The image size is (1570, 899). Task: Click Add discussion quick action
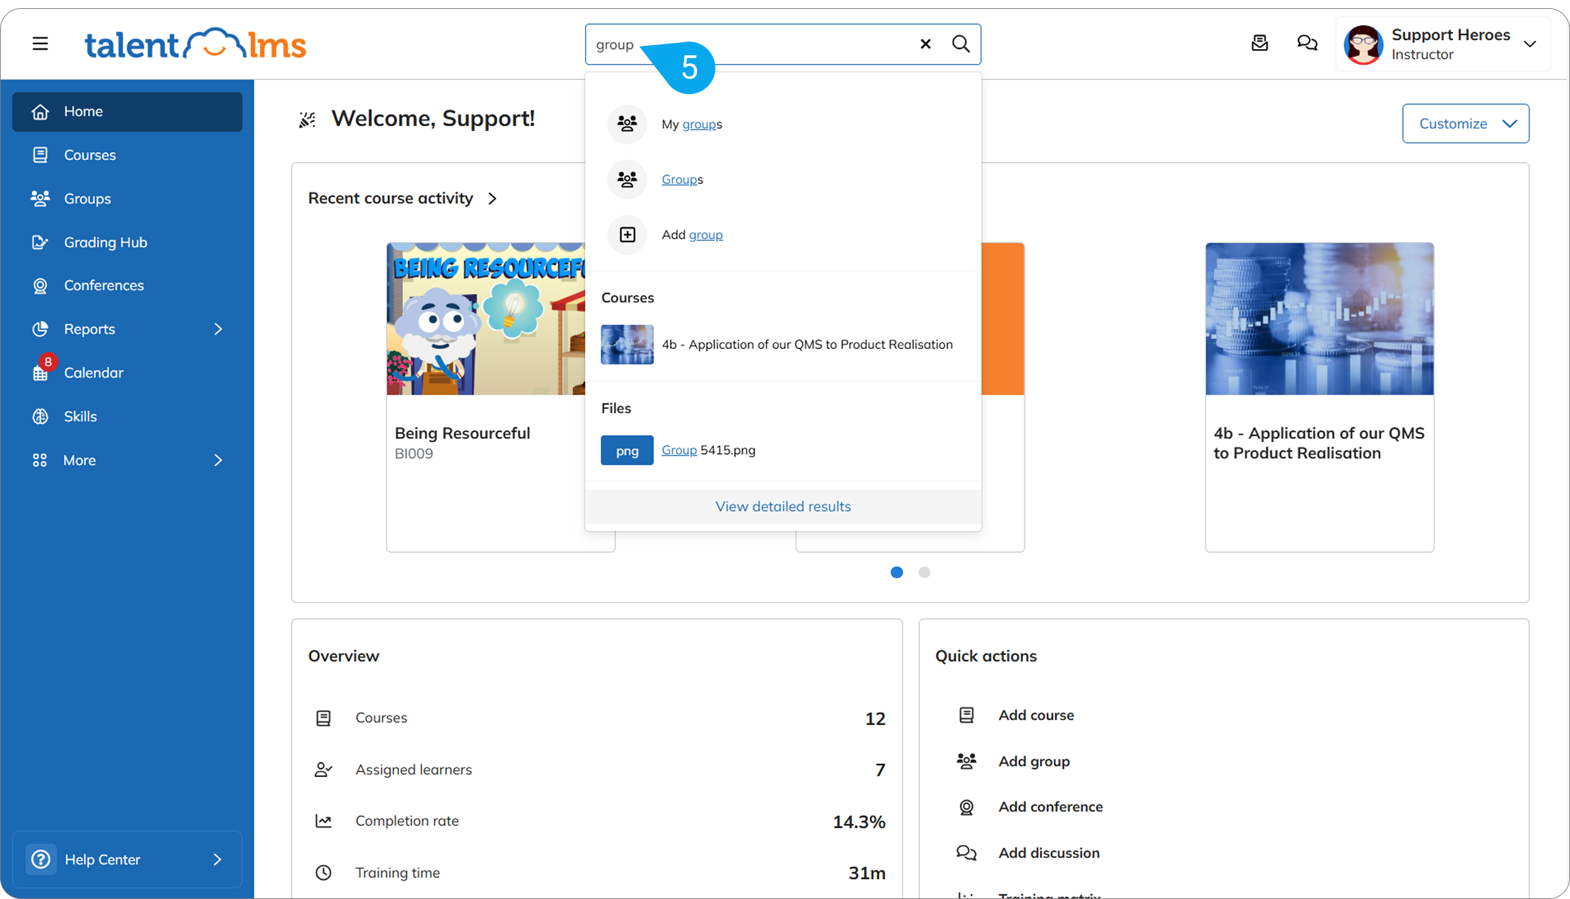coord(1049,853)
